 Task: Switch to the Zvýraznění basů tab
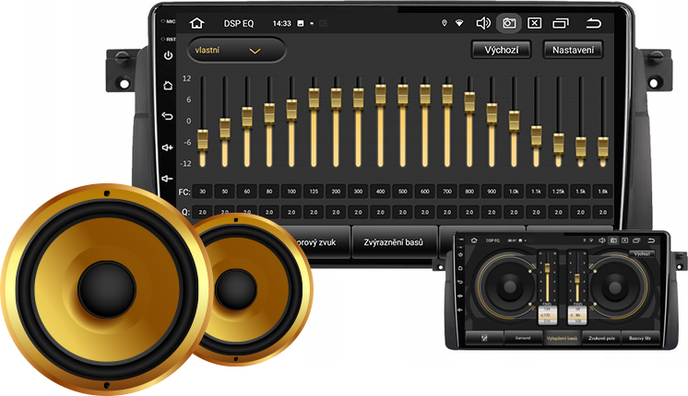click(394, 242)
